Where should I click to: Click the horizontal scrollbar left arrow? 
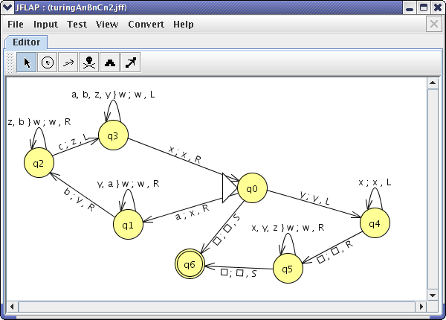(12, 307)
